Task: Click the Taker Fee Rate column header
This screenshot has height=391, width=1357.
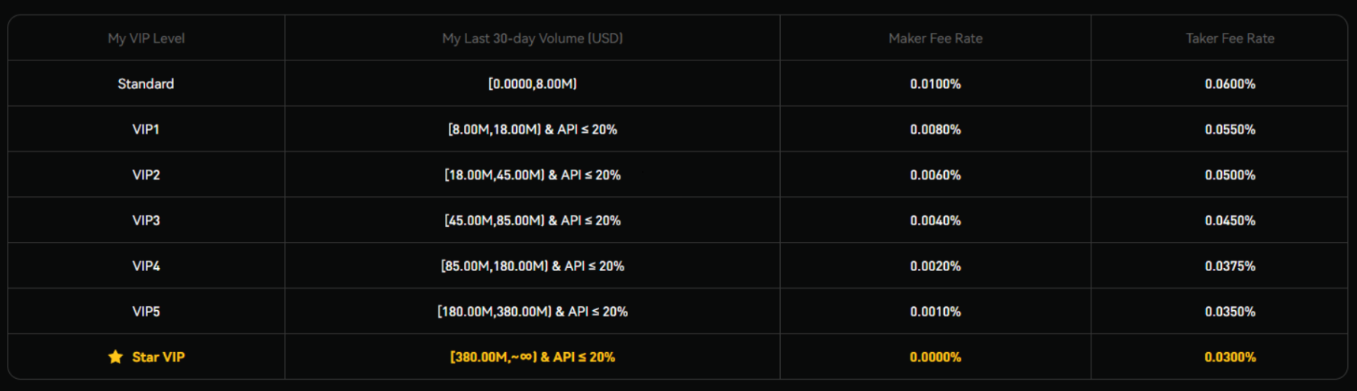Action: click(x=1230, y=38)
